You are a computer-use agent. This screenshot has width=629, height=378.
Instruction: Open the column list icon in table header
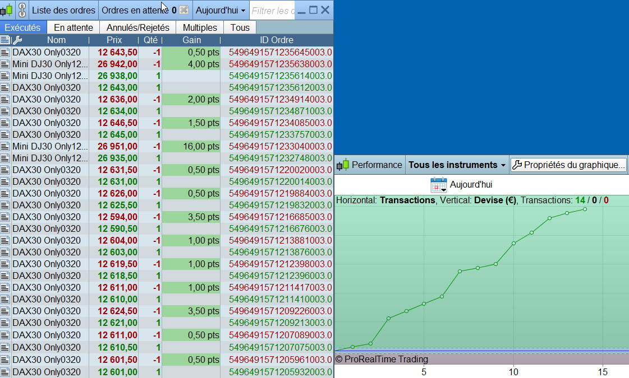(x=5, y=40)
